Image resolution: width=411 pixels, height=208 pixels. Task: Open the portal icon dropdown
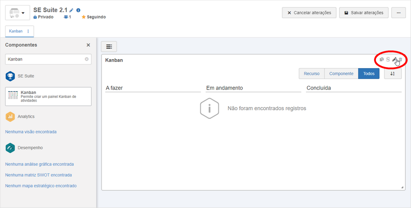[18, 12]
